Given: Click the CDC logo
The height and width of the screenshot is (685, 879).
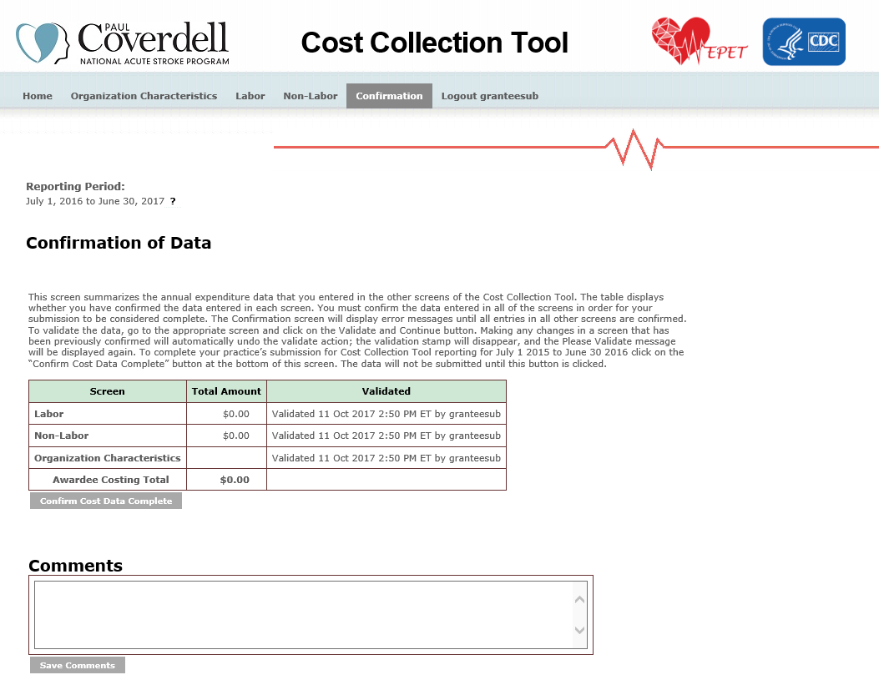Looking at the screenshot, I should 804,42.
